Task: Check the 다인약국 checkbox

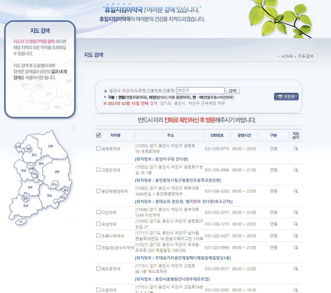Action: pos(98,212)
